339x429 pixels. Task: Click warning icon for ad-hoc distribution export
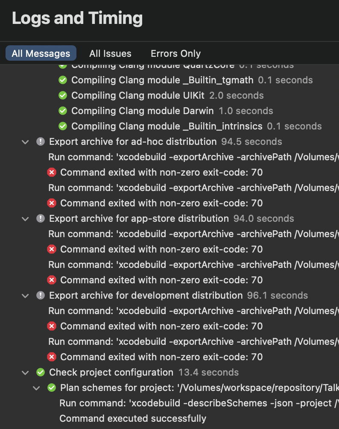(41, 142)
